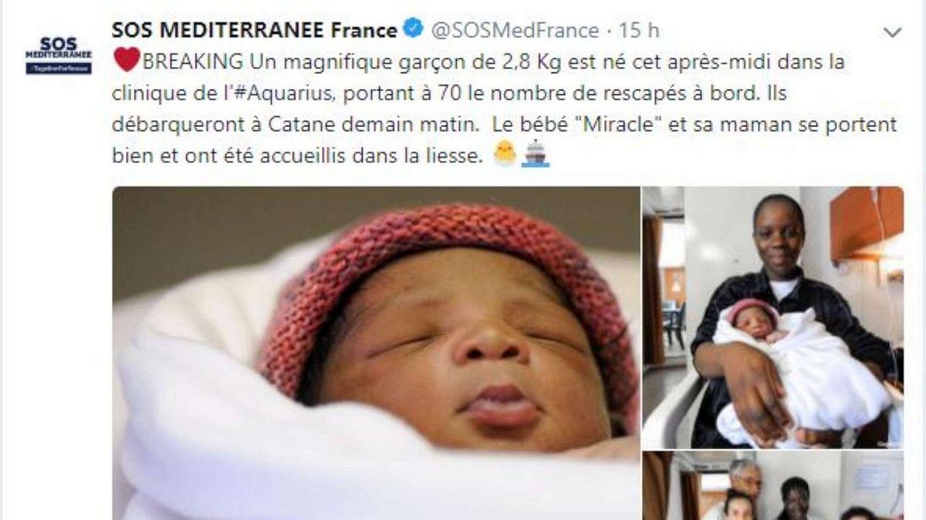926x520 pixels.
Task: Open the photo of the mother holding the baby
Action: point(773,317)
